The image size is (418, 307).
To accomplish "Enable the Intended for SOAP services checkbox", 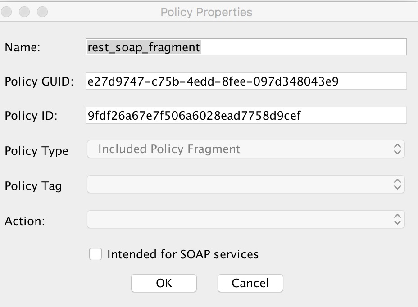I will click(95, 254).
